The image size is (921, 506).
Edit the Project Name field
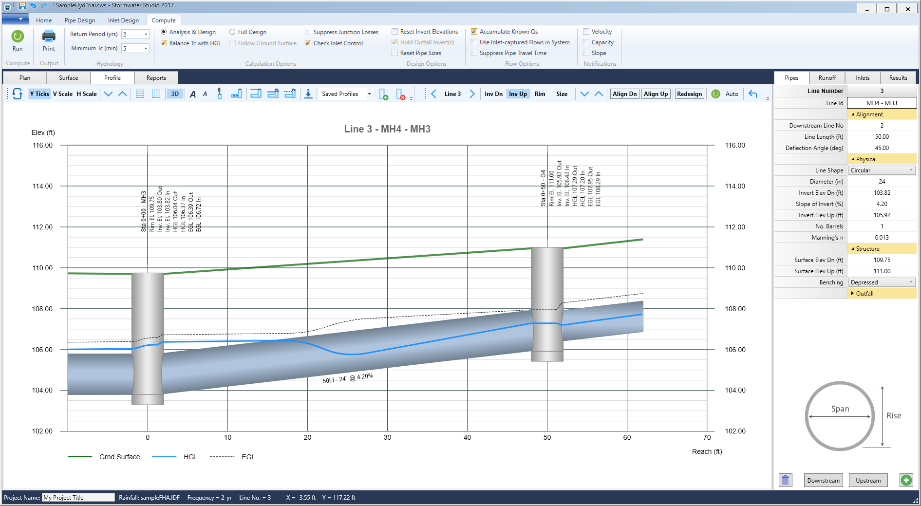pos(78,497)
